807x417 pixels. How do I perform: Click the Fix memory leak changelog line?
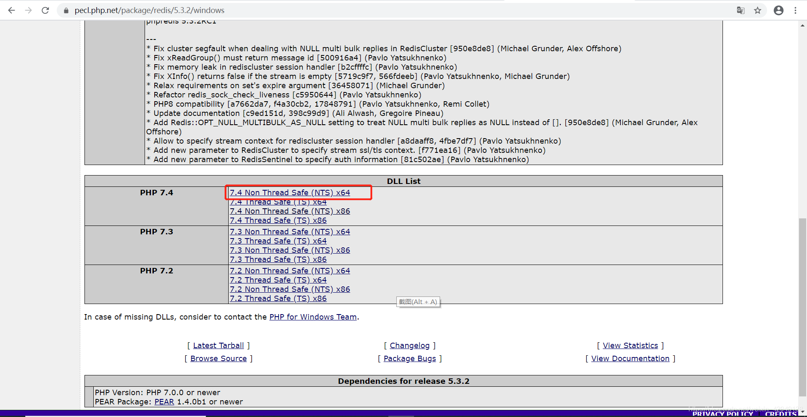click(x=302, y=67)
